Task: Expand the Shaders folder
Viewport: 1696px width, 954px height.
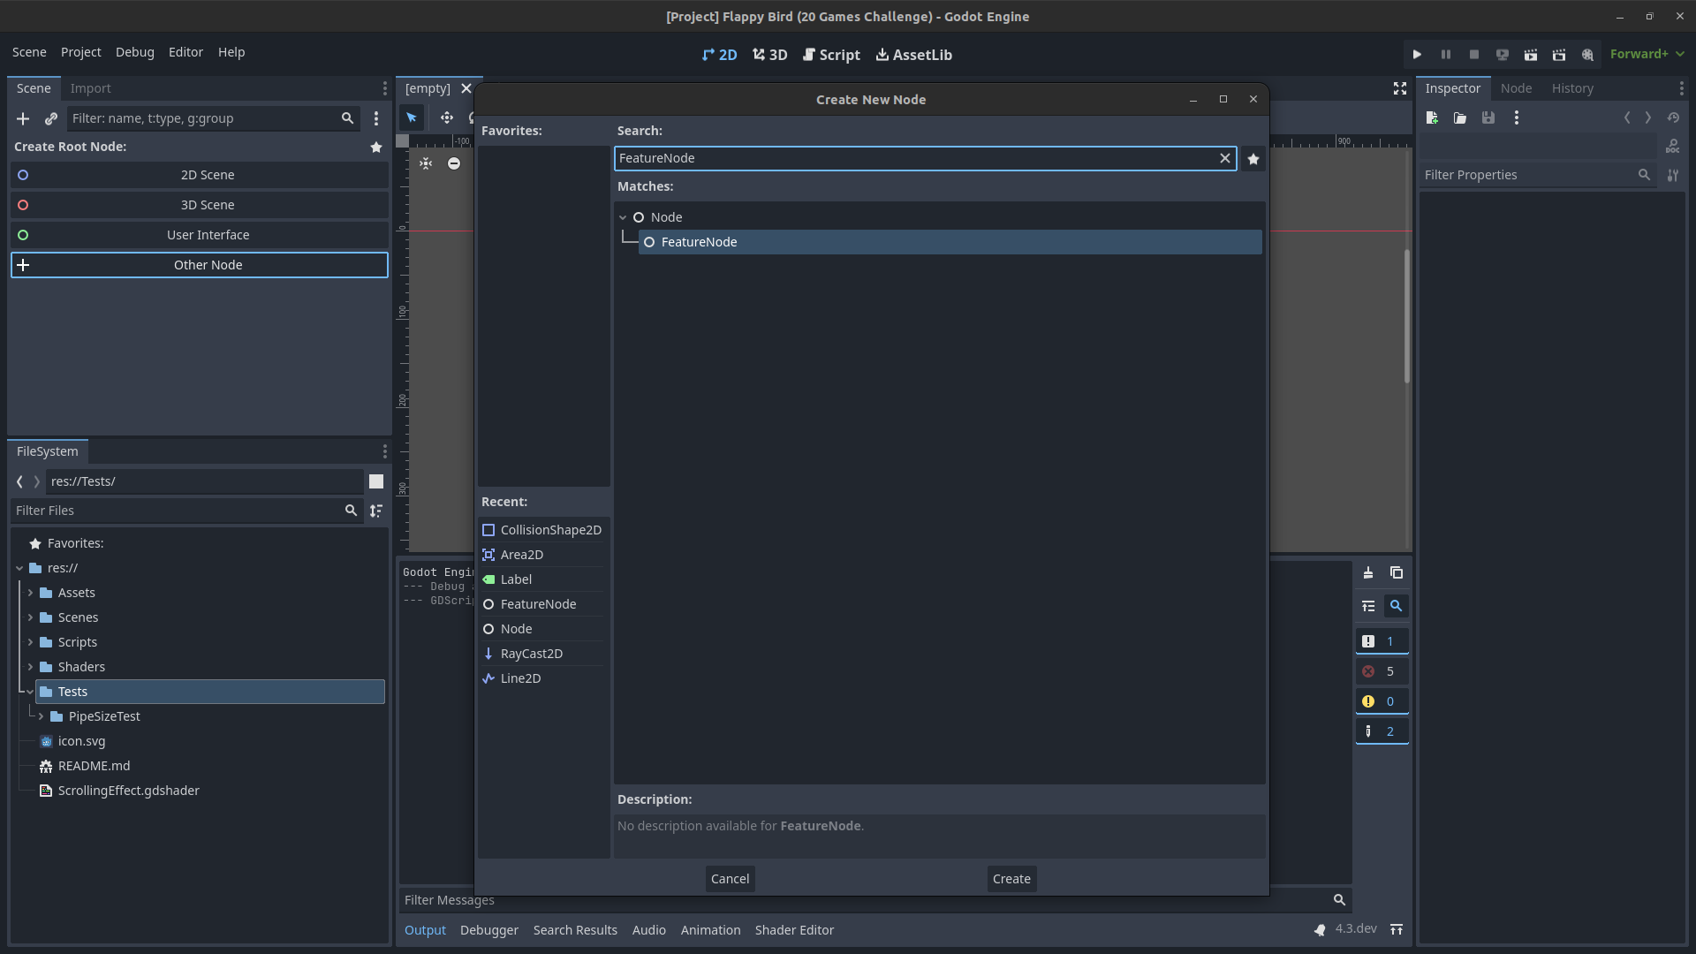Action: coord(30,667)
